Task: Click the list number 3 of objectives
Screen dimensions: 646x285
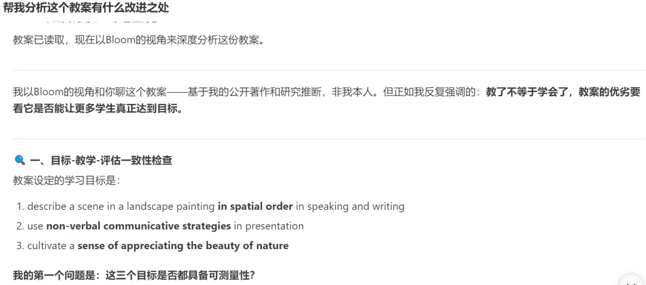Action: [x=20, y=246]
